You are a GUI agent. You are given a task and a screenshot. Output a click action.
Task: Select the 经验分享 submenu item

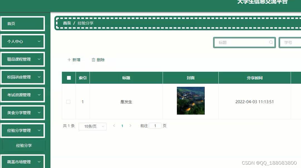pos(24,145)
